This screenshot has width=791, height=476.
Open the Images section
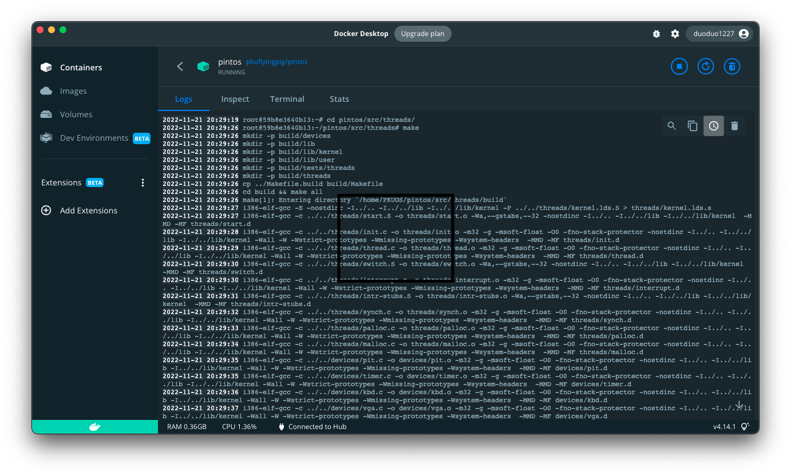[73, 90]
